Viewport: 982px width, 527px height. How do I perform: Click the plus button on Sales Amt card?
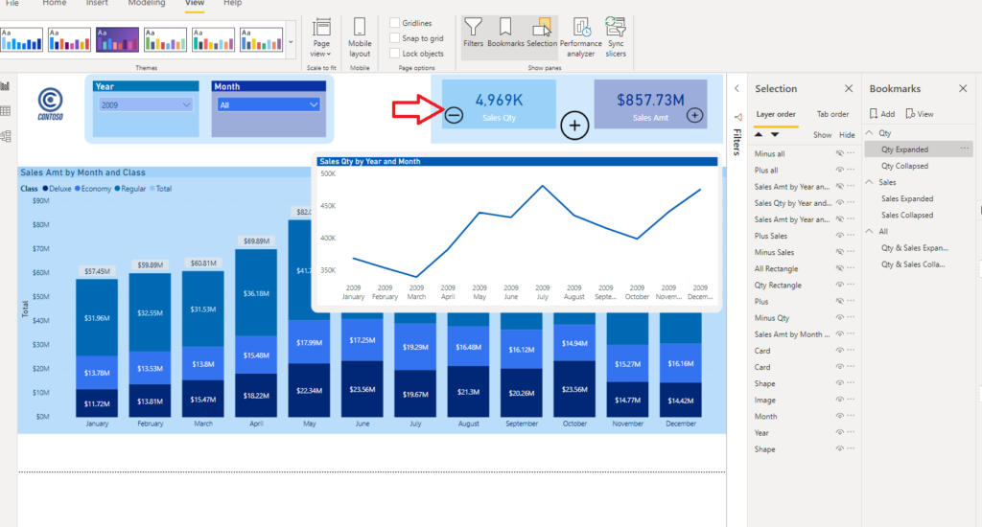(694, 115)
